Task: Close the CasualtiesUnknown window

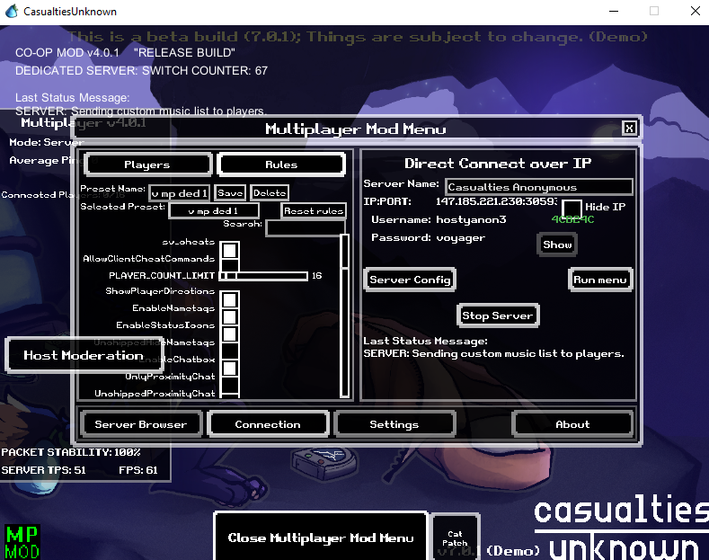Action: pos(696,12)
